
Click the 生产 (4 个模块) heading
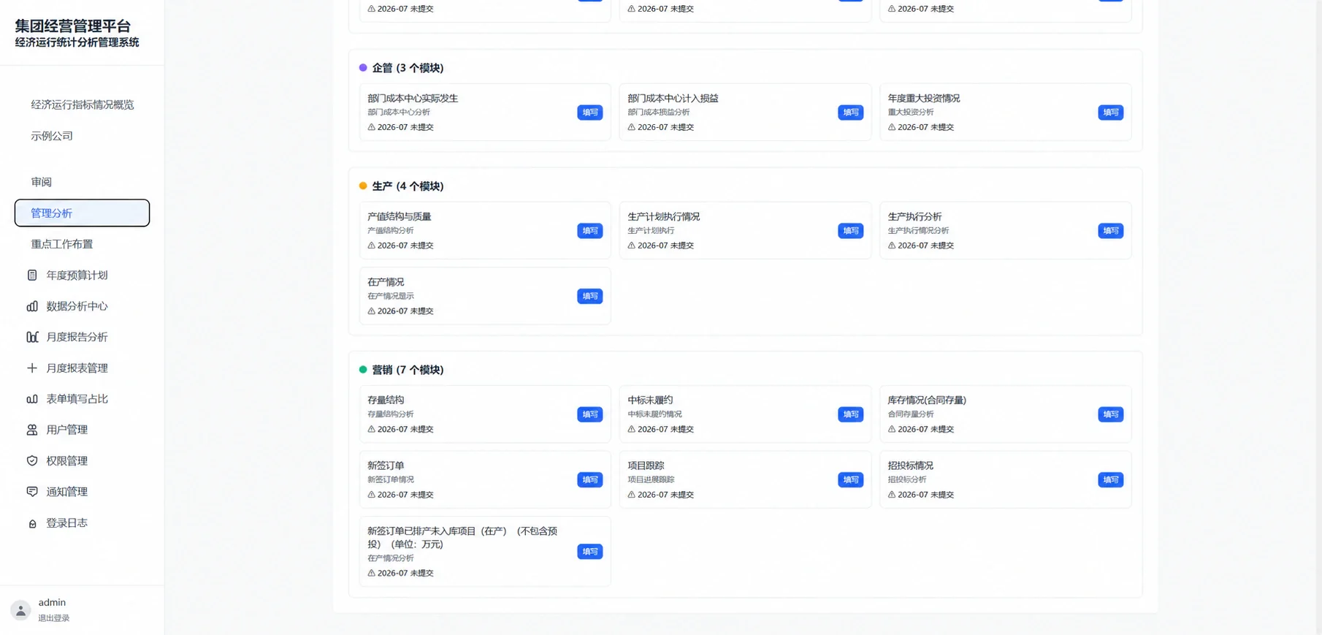(408, 186)
